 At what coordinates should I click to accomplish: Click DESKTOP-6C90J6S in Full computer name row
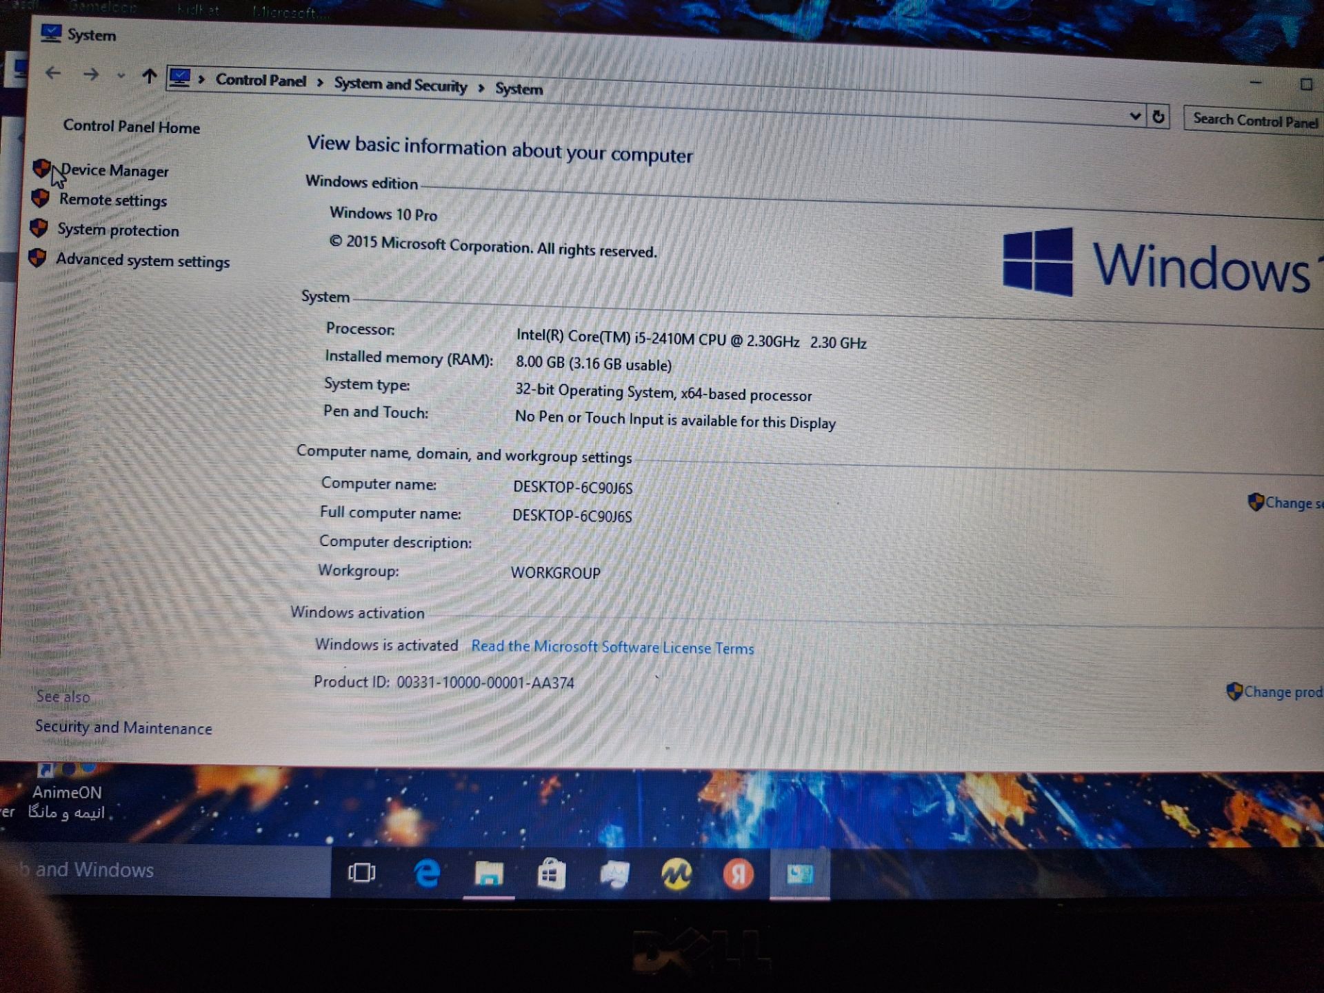click(x=572, y=516)
